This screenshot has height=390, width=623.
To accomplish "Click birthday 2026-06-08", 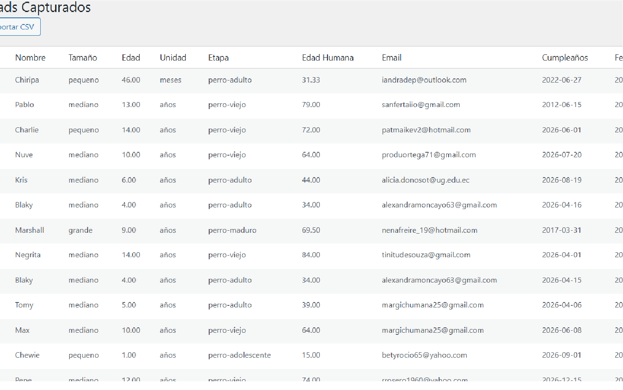I will (x=562, y=330).
